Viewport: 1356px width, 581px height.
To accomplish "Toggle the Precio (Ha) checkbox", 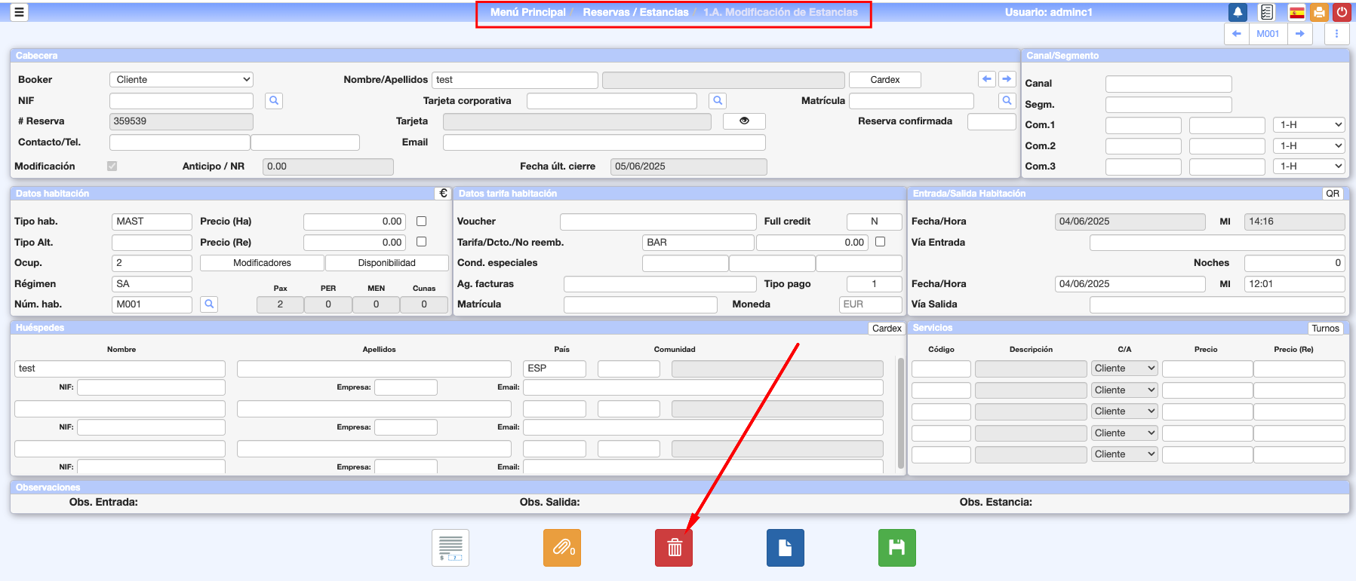I will (422, 222).
